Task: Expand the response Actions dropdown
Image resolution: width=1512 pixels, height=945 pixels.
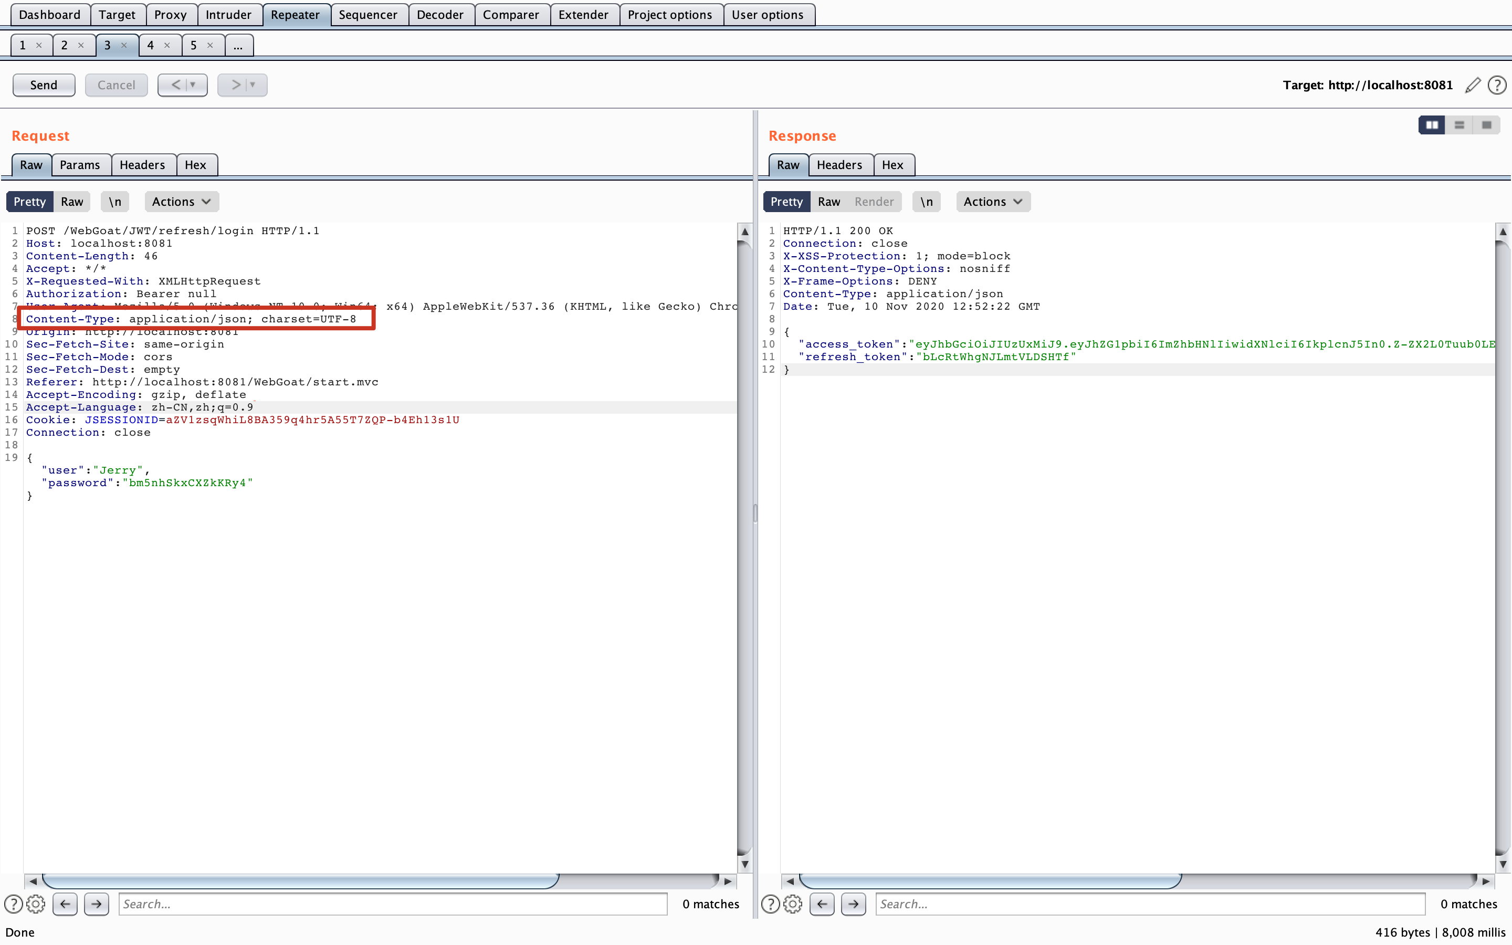Action: 993,201
